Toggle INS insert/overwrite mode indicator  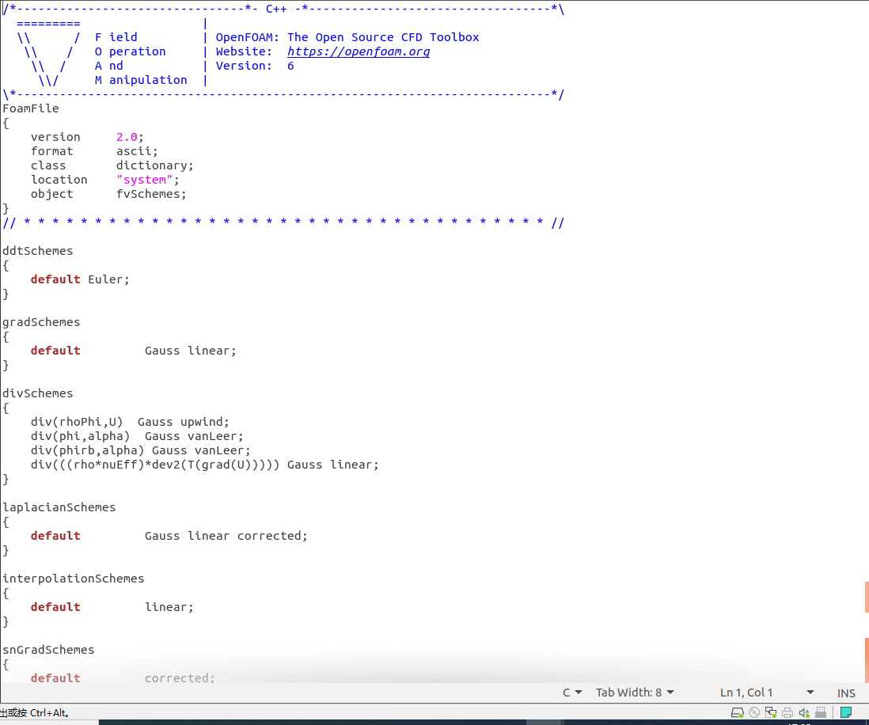[x=846, y=693]
